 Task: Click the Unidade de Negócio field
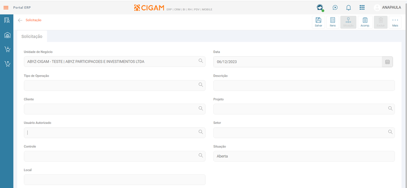tap(114, 62)
